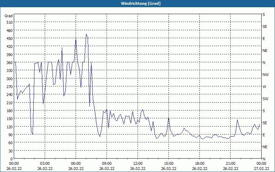Choose the 300 axis value
This screenshot has width=275, height=172.
tap(10, 79)
